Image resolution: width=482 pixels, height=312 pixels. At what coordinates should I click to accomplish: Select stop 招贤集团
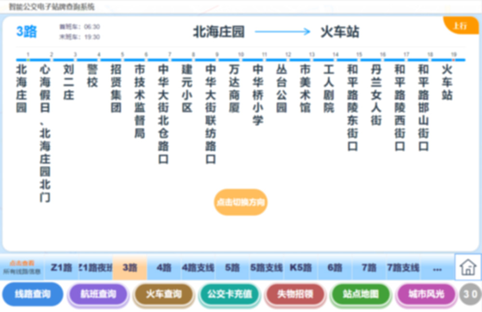click(116, 88)
